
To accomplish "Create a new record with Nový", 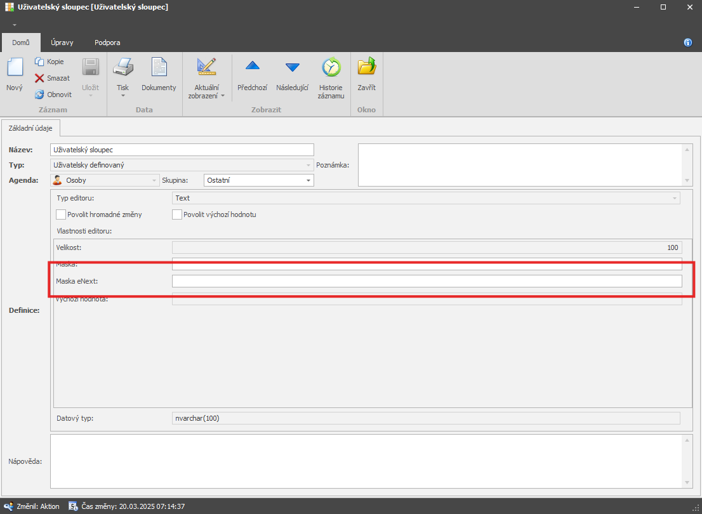I will pos(15,75).
